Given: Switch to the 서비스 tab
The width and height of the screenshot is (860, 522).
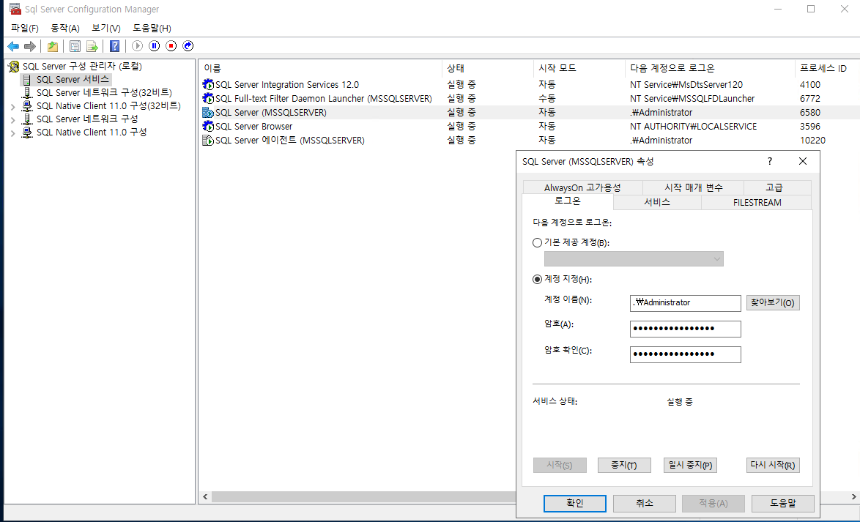Looking at the screenshot, I should point(657,202).
